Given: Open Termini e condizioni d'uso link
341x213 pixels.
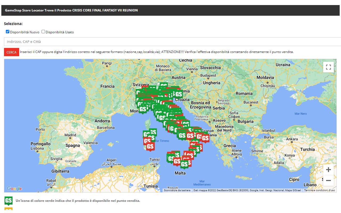Looking at the screenshot, I should (319, 190).
